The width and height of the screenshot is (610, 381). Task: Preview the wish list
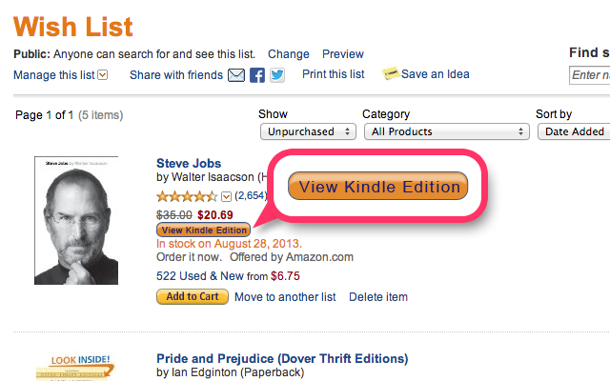[x=343, y=54]
